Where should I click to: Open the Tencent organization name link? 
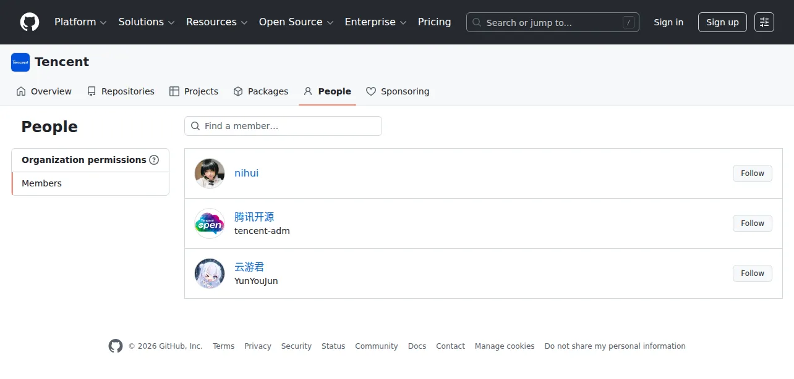point(62,62)
